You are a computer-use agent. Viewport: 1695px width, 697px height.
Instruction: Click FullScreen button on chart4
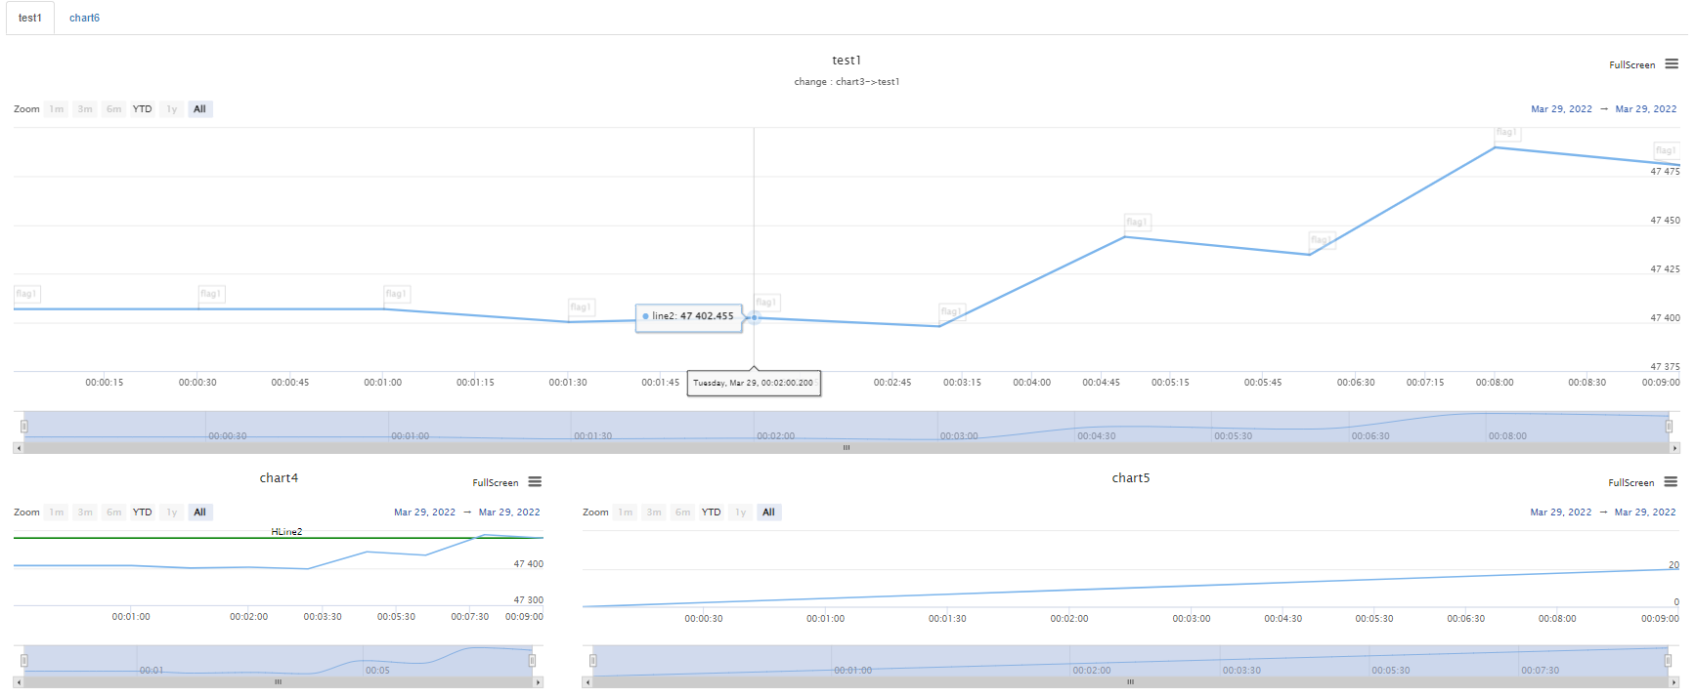pos(495,483)
